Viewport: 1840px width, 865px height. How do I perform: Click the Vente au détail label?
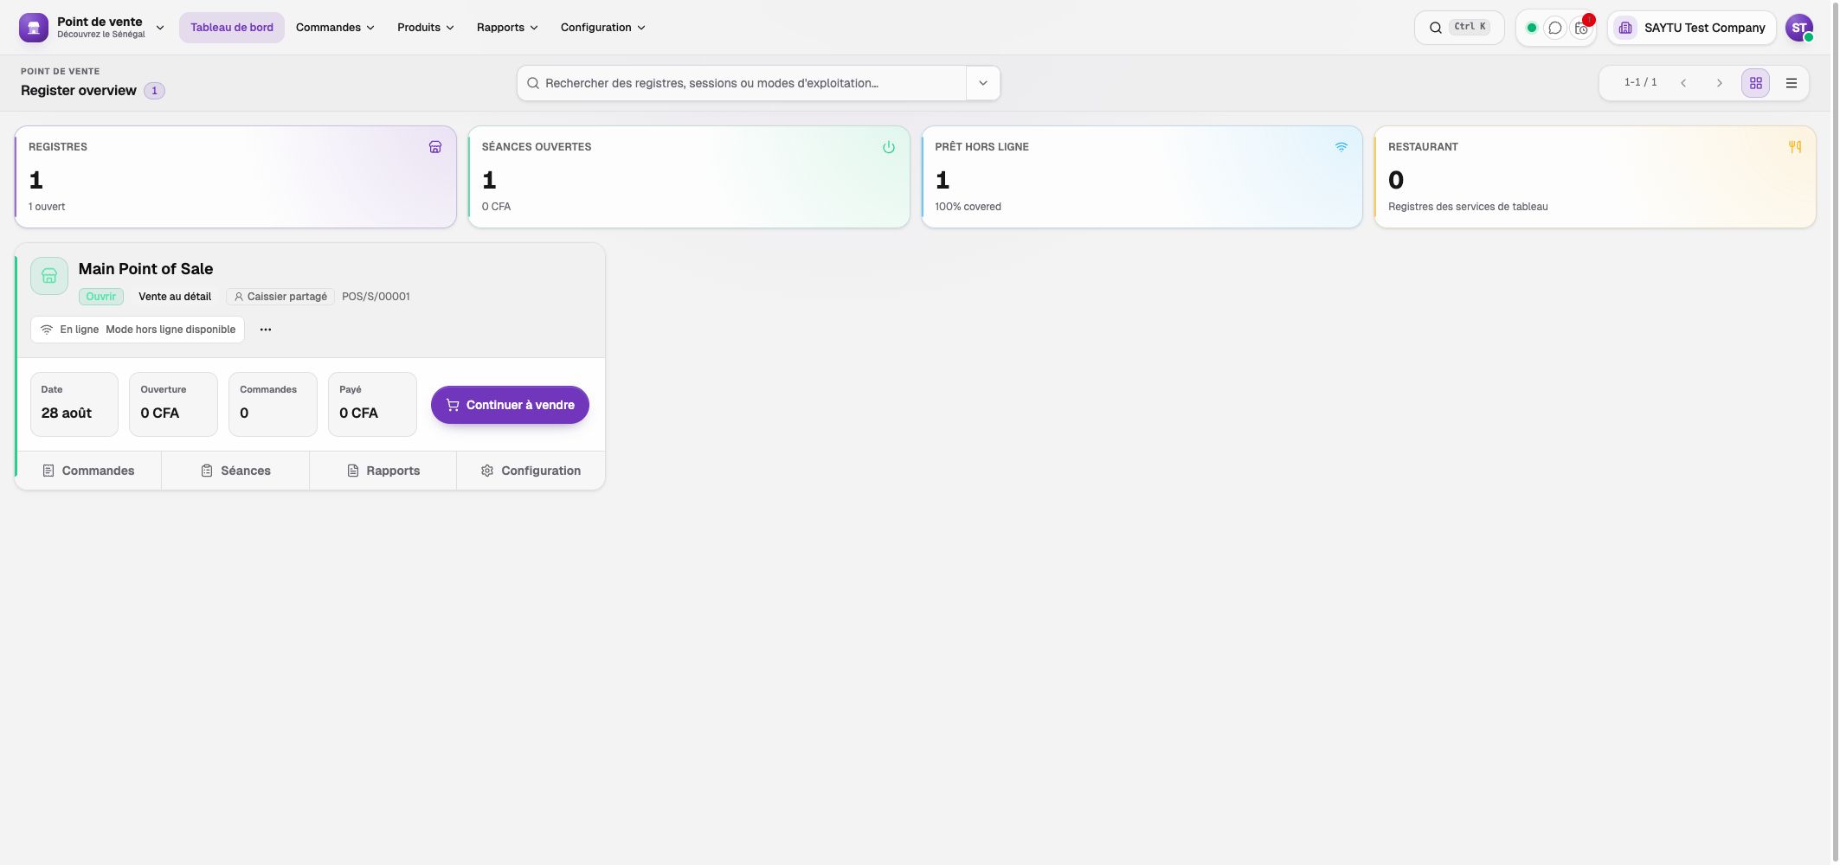point(175,297)
